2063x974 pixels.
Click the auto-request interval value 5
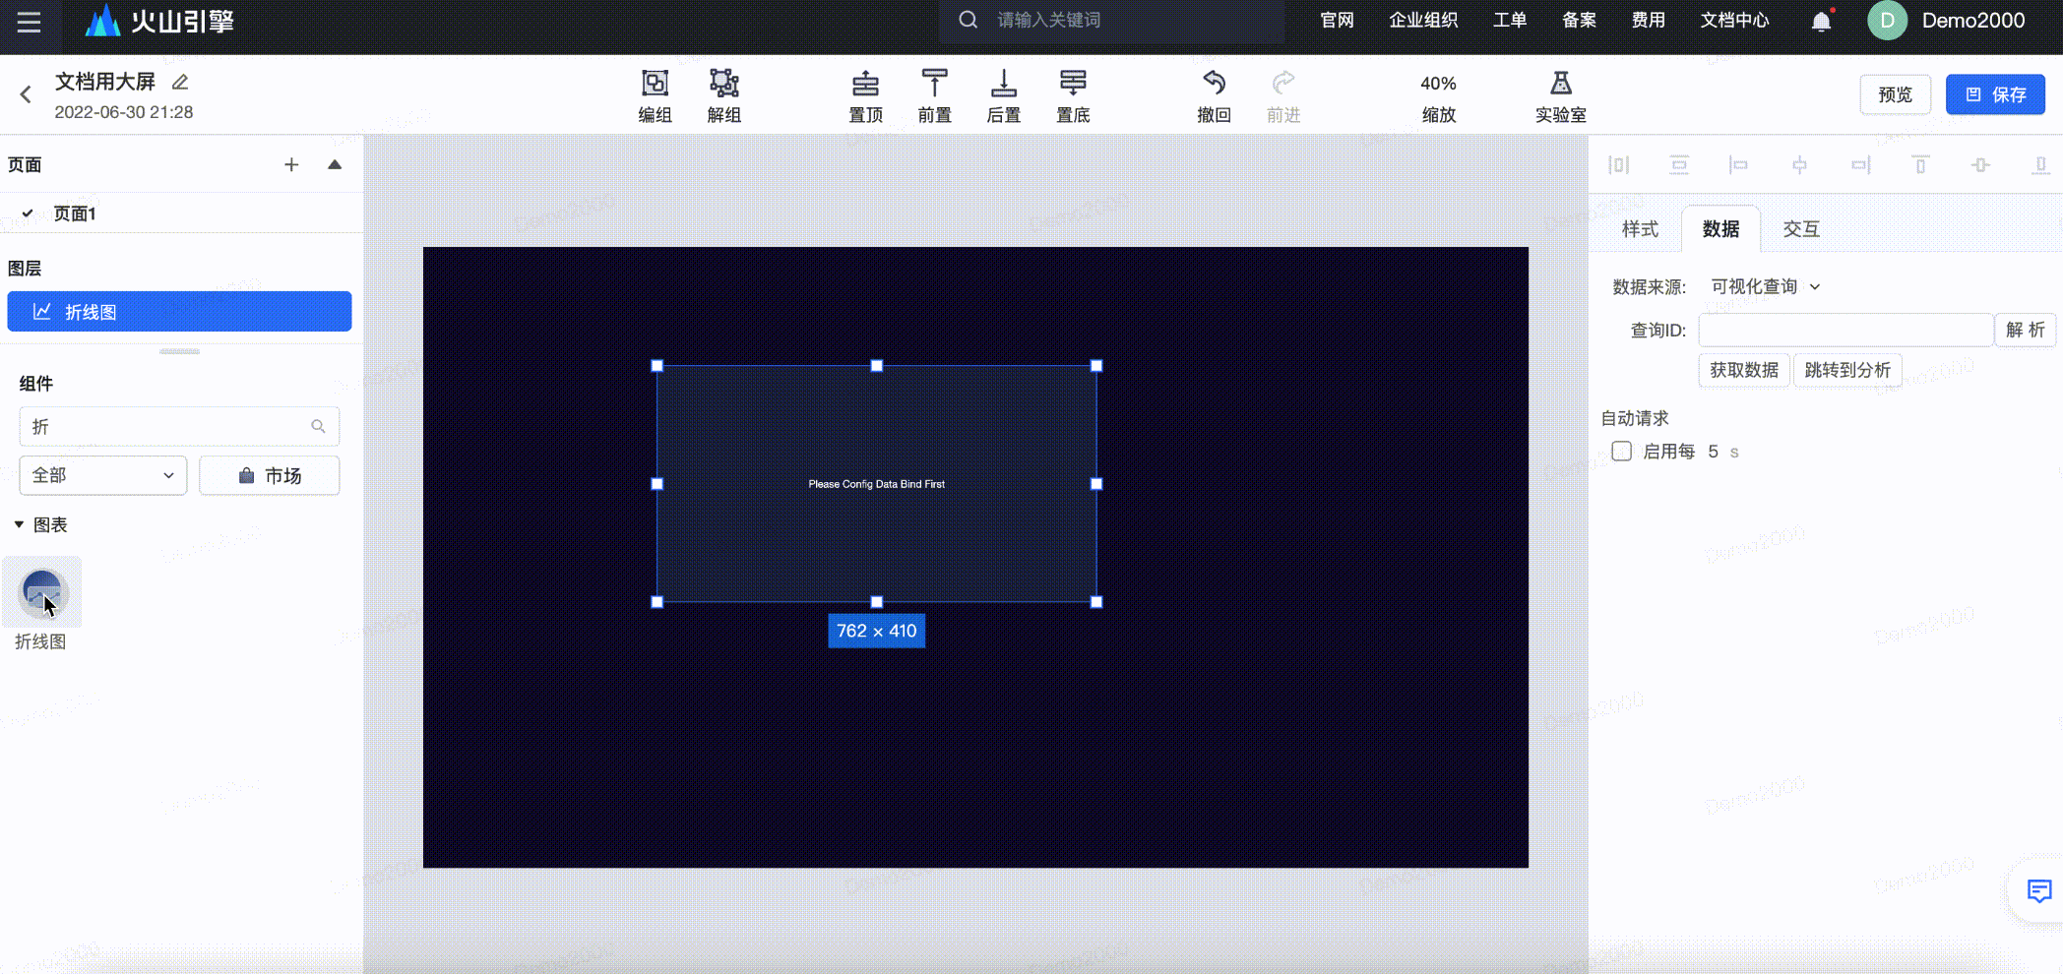coord(1714,451)
